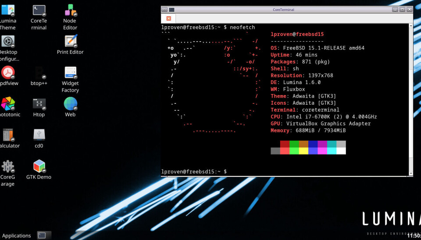The height and width of the screenshot is (240, 421).
Task: Click the 'Uptime: 46 mins' line
Action: click(x=294, y=55)
